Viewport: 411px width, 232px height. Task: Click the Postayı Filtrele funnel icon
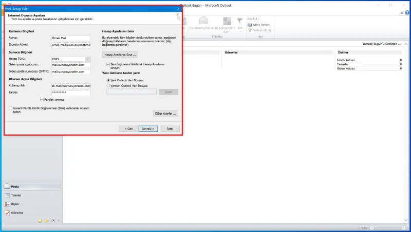pos(250,30)
